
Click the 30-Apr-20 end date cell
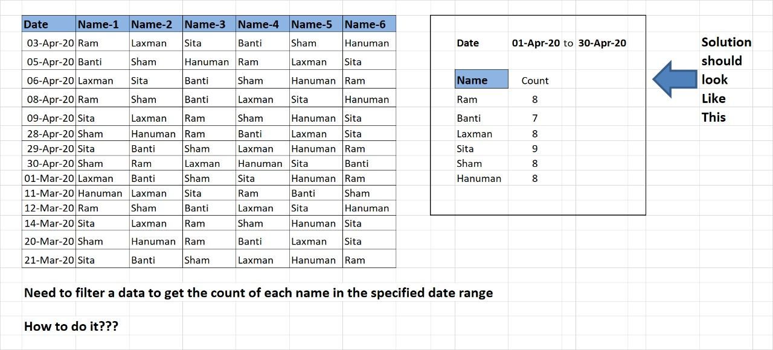click(x=602, y=43)
